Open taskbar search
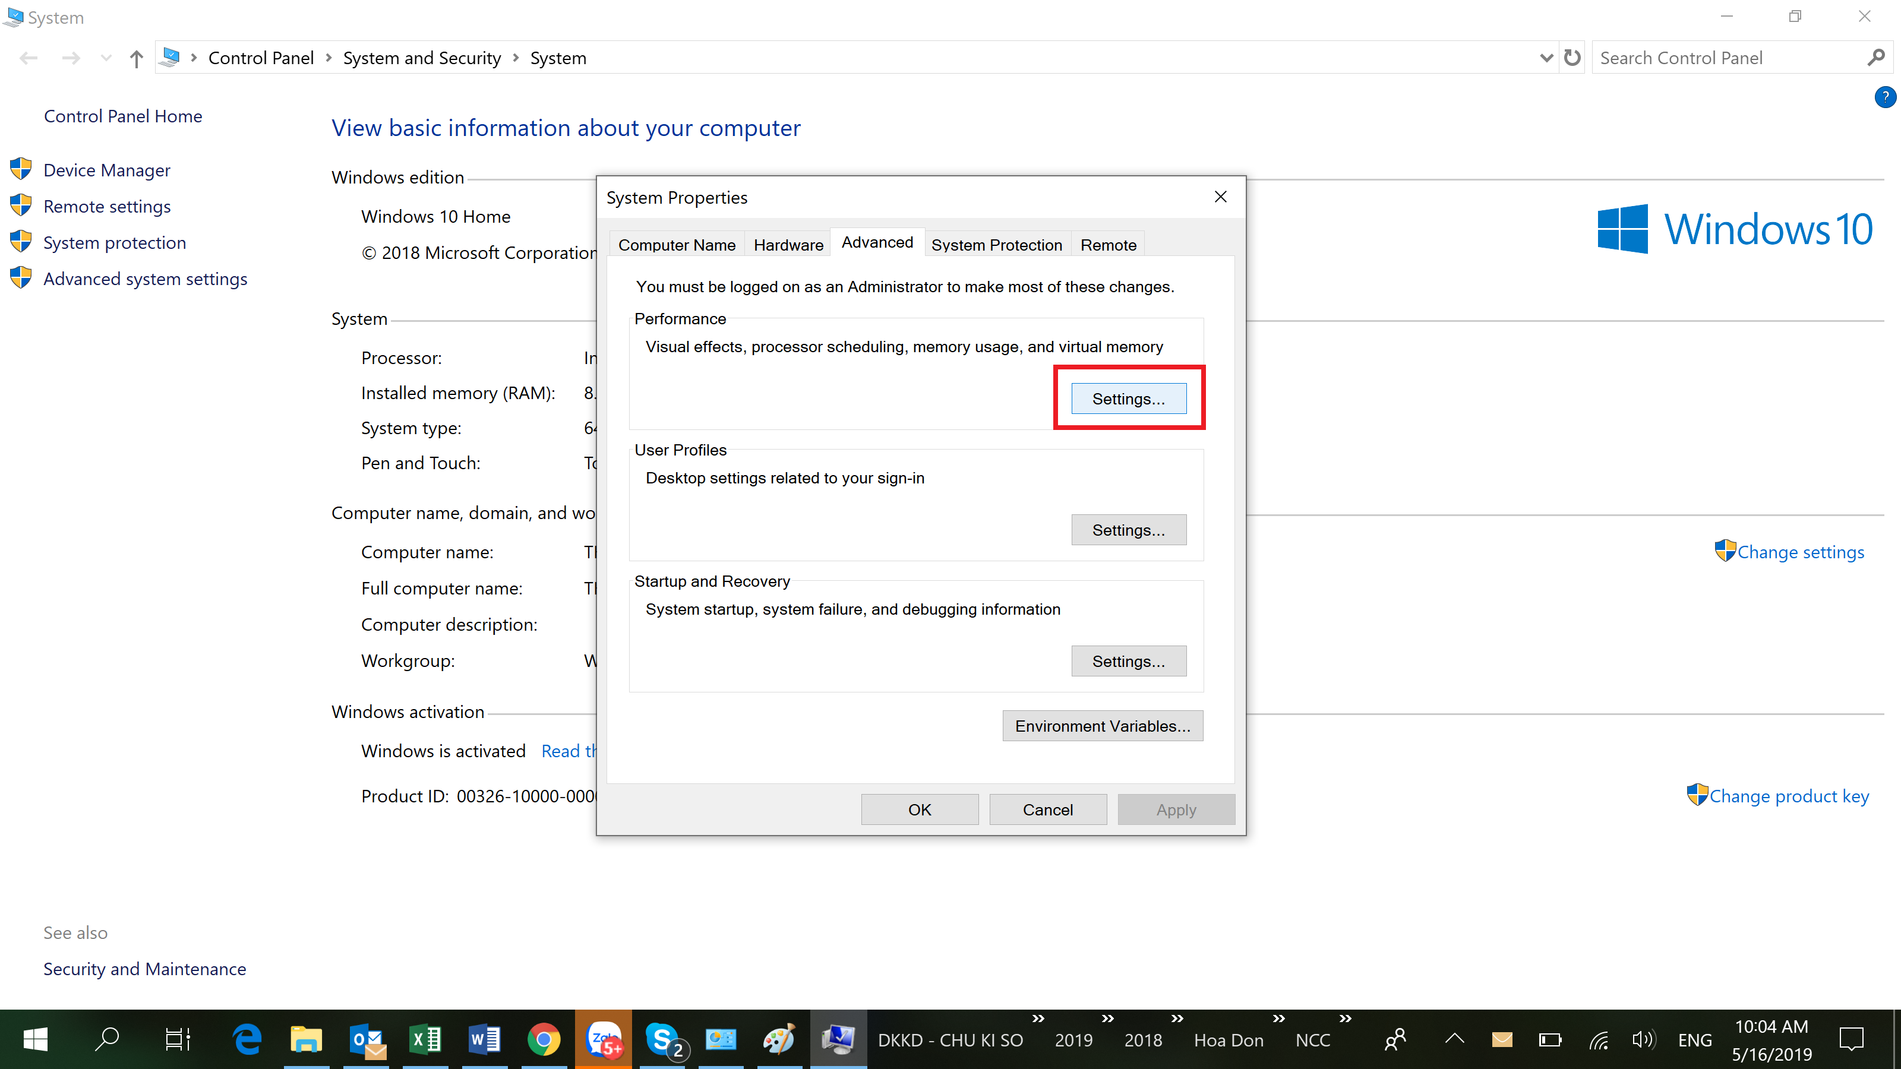The height and width of the screenshot is (1069, 1901). pyautogui.click(x=107, y=1039)
